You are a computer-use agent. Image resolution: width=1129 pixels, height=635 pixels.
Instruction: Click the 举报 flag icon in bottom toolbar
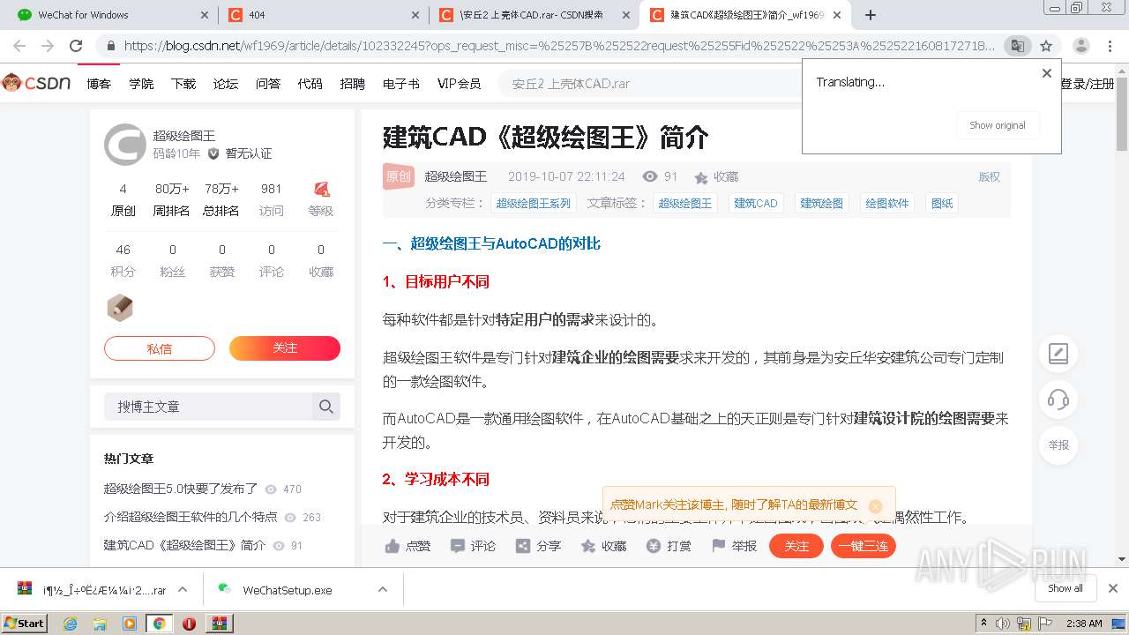pyautogui.click(x=719, y=546)
